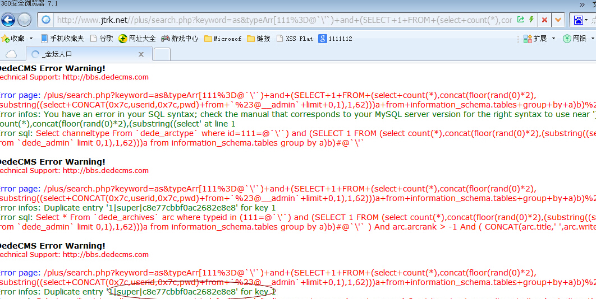Click the Baidu paw search engine icon

[x=579, y=20]
